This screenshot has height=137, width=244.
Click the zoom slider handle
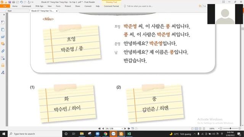(x=230, y=128)
